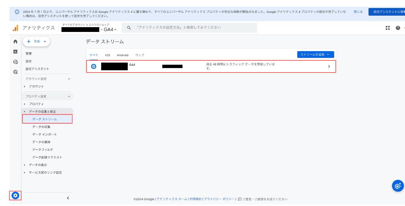Select the ウェブ tab

point(140,55)
